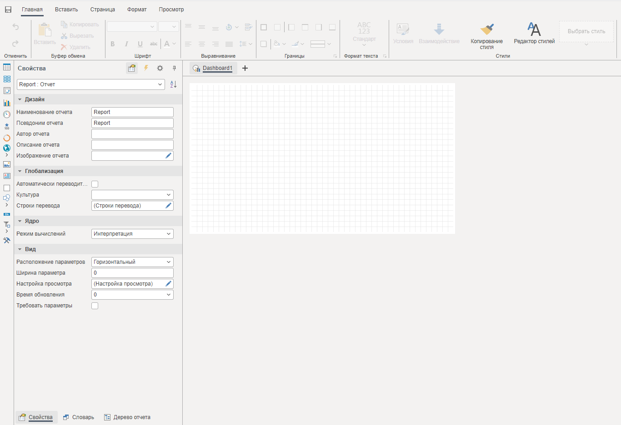Select the image element in left sidebar
Screen dimensions: 621x425
point(7,164)
